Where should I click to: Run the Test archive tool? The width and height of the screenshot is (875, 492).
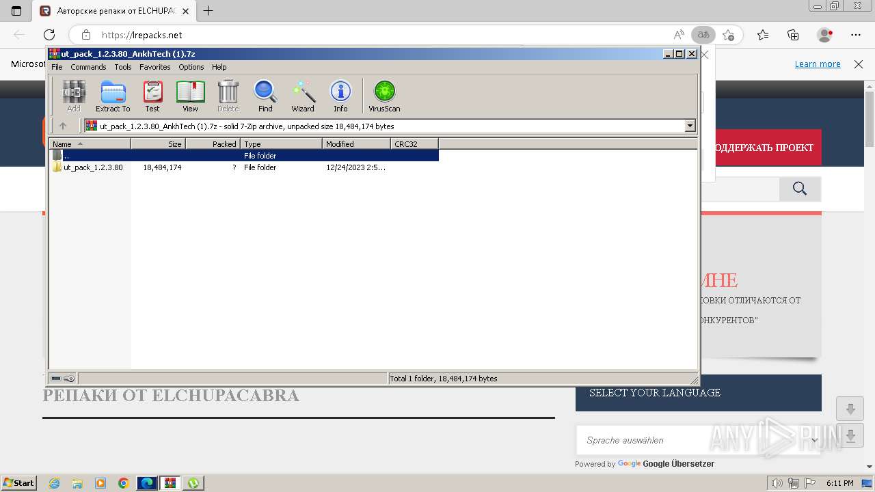pyautogui.click(x=152, y=96)
